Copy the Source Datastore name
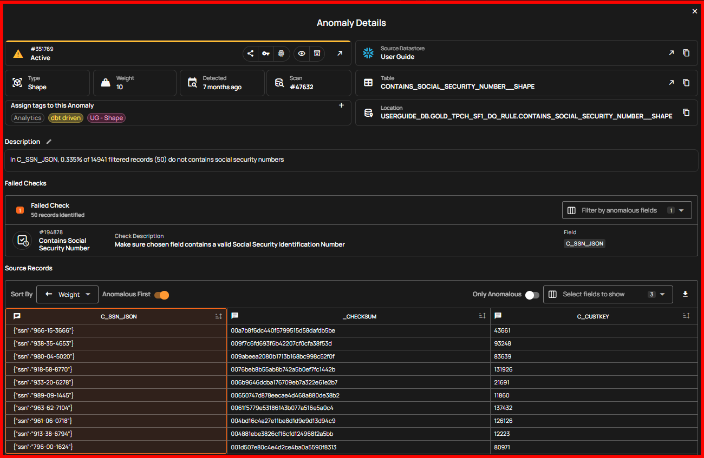The height and width of the screenshot is (458, 704). 686,53
